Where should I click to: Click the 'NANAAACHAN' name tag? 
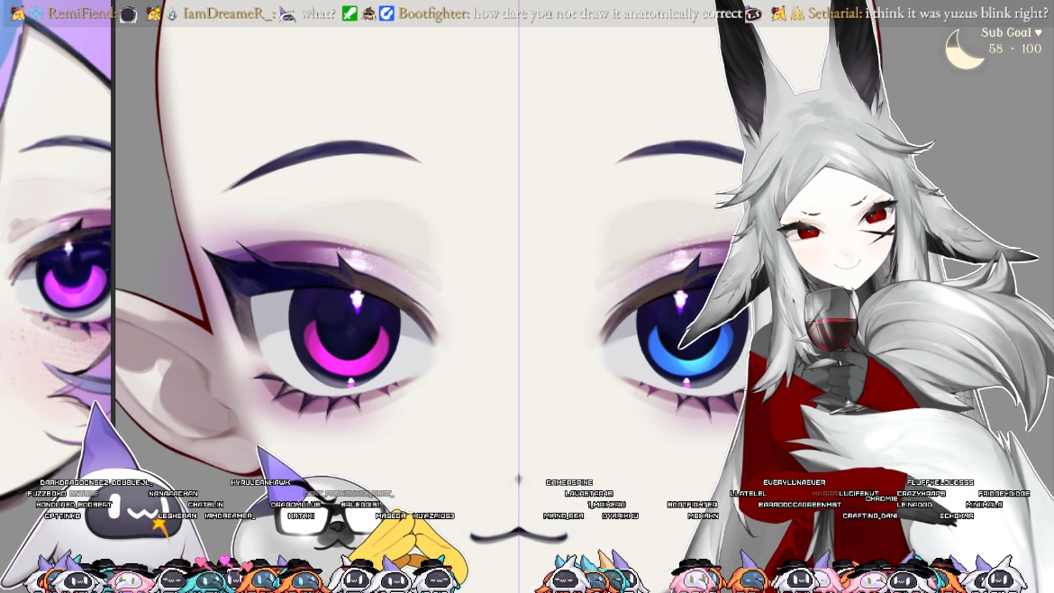pos(174,494)
